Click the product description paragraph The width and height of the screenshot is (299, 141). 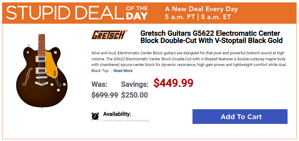[189, 62]
